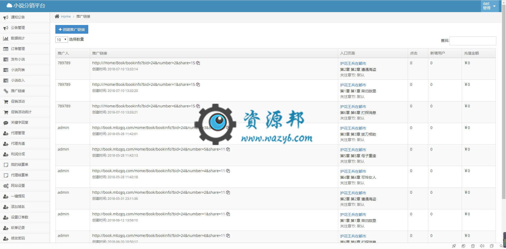
Task: Open 设置订单数 in the sidebar
Action: pos(25,217)
